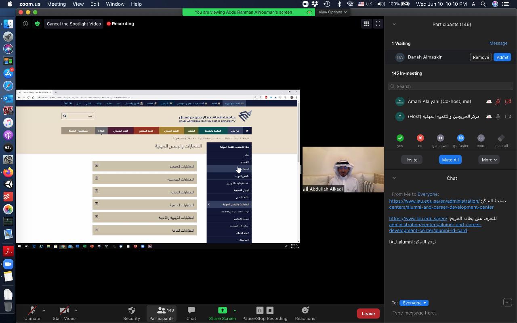Image resolution: width=517 pixels, height=323 pixels.
Task: Open the View Options dropdown
Action: (x=332, y=12)
